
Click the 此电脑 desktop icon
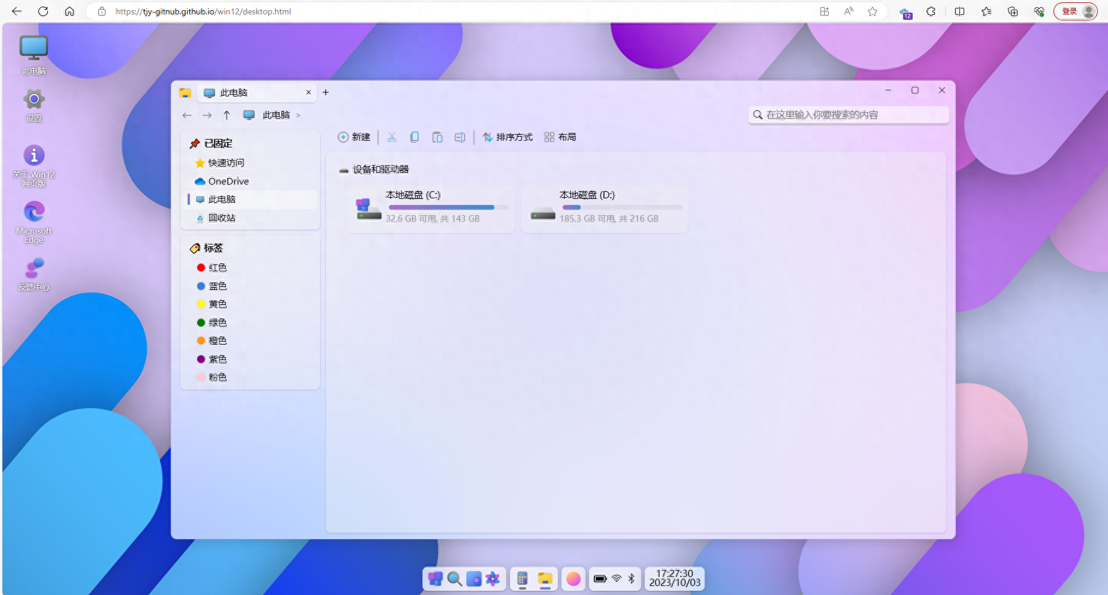coord(34,55)
